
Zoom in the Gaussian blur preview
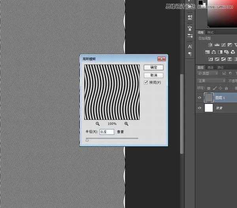pyautogui.click(x=126, y=124)
